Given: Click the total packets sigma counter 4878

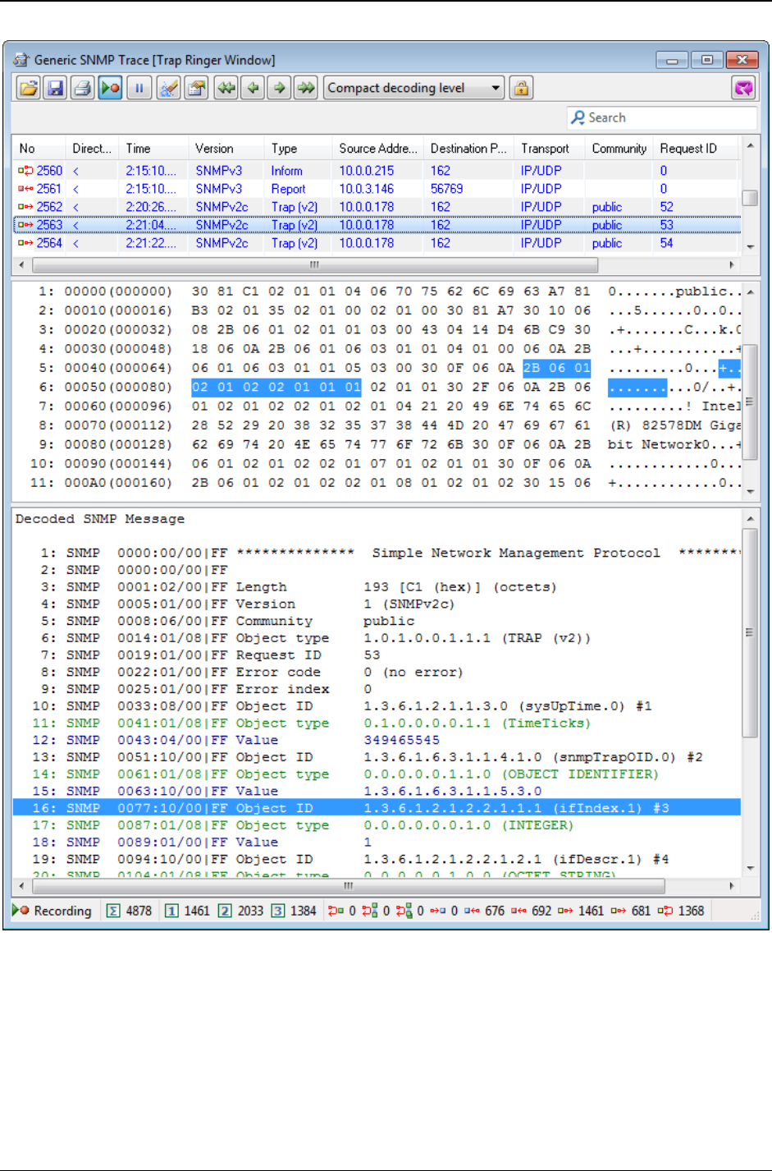Looking at the screenshot, I should 130,911.
